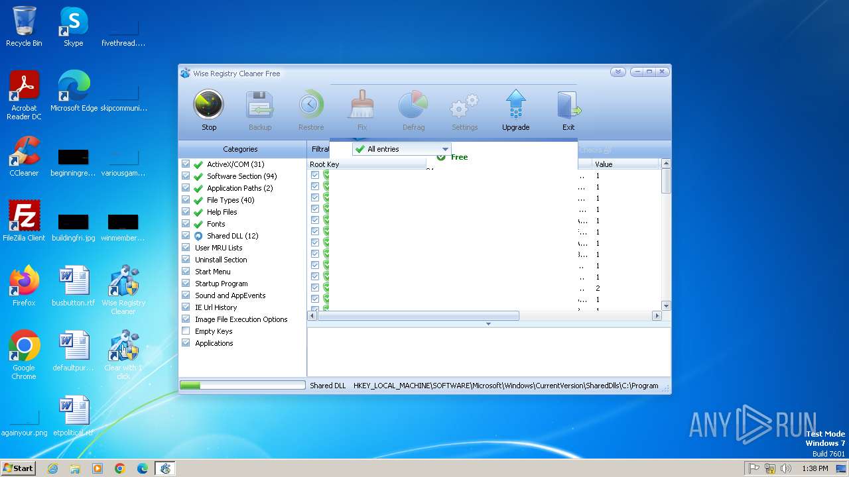Screen dimensions: 849x477
Task: Open the 'All entries' filter dropdown
Action: coord(402,149)
